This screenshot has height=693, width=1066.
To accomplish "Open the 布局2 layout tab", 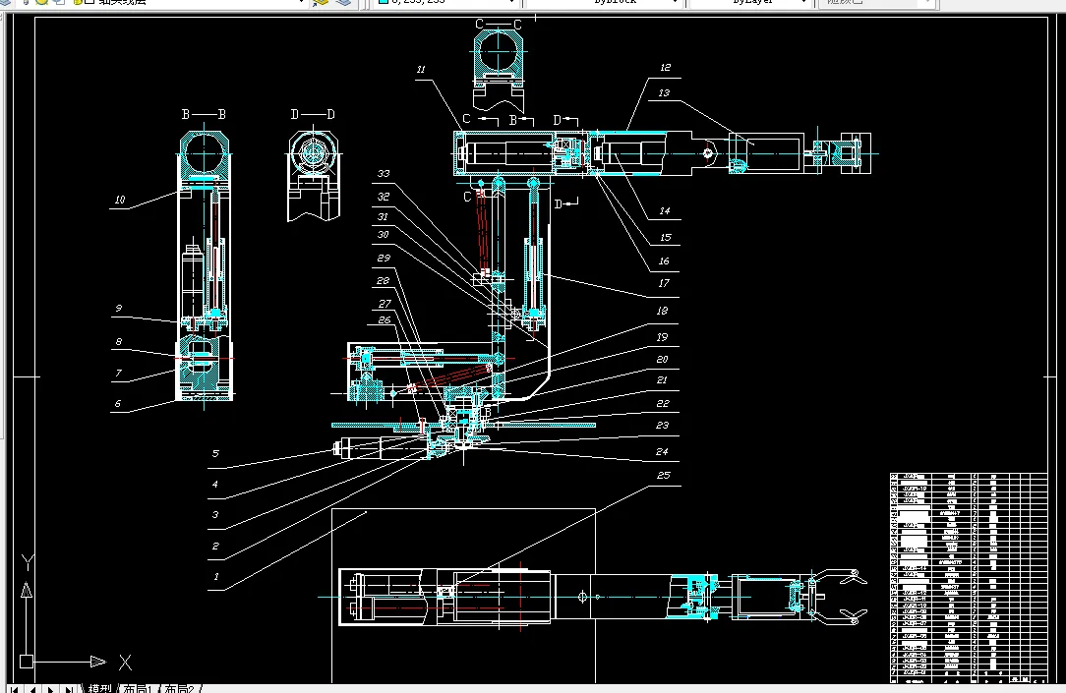I will click(180, 688).
